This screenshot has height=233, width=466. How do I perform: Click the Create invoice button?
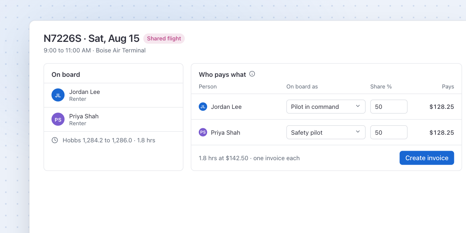click(x=427, y=158)
